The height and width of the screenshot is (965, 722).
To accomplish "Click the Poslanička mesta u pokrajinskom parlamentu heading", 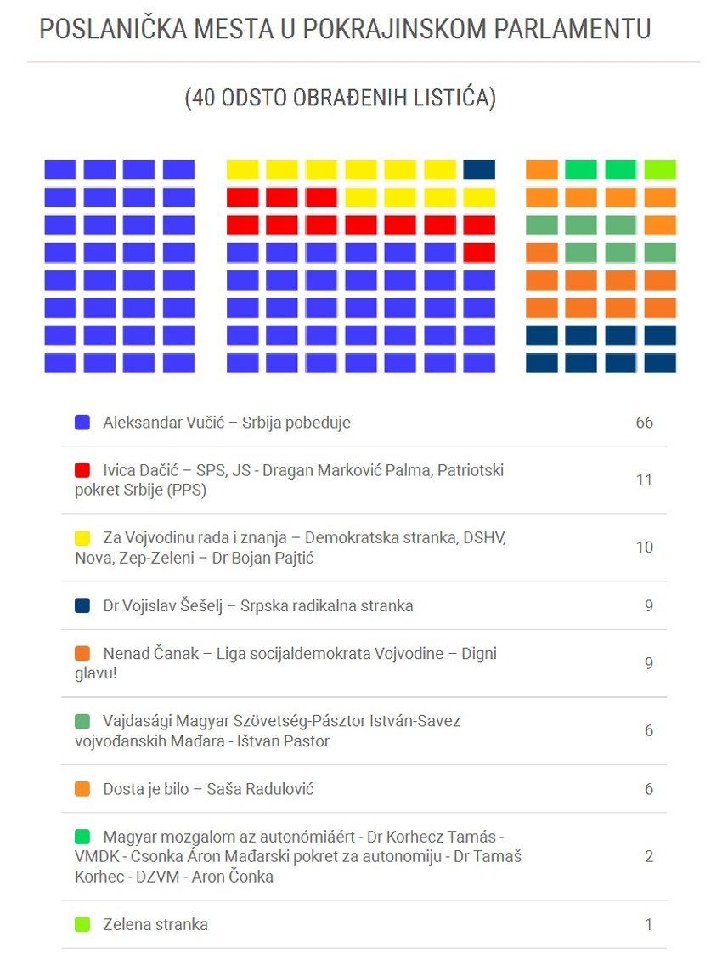I will [x=345, y=29].
